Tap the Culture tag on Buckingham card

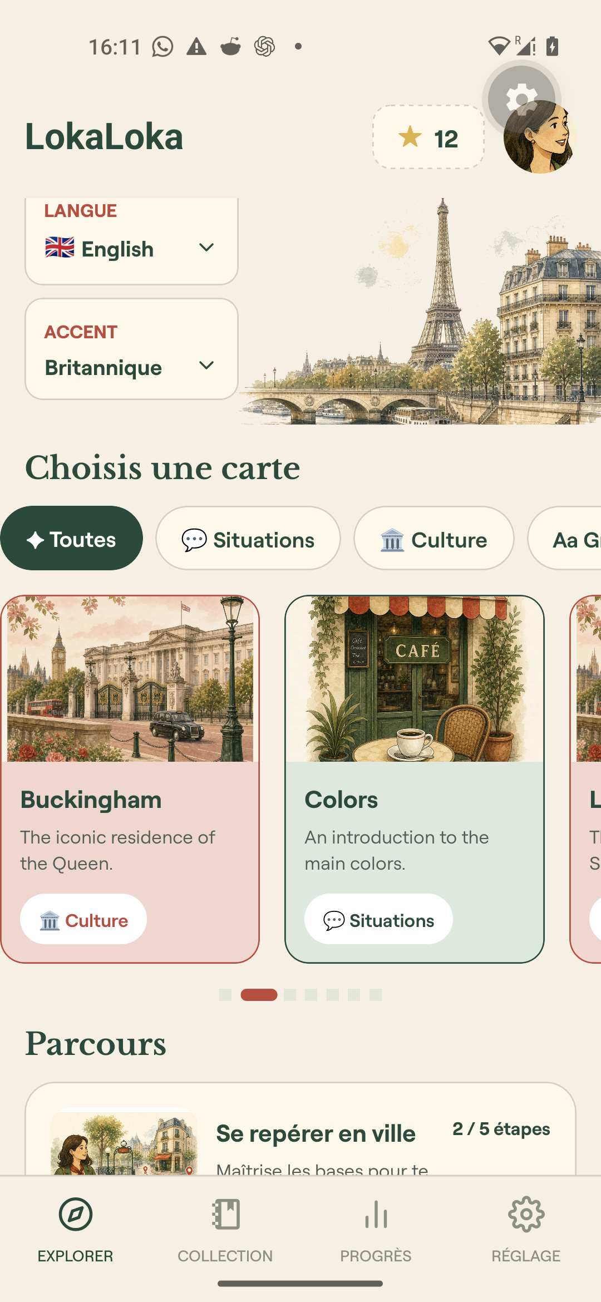click(x=83, y=919)
